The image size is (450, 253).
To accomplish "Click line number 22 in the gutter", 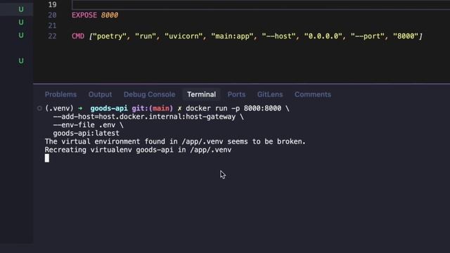I will tap(52, 36).
